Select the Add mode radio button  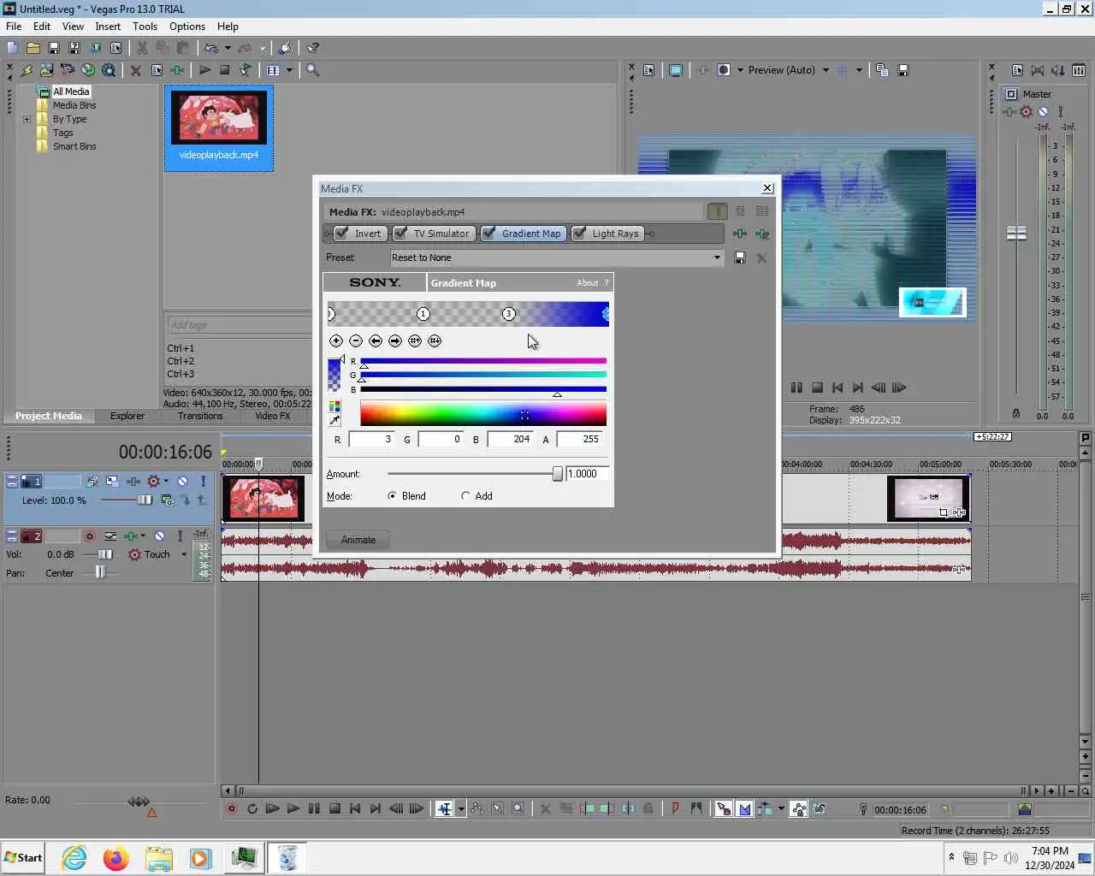pos(465,496)
